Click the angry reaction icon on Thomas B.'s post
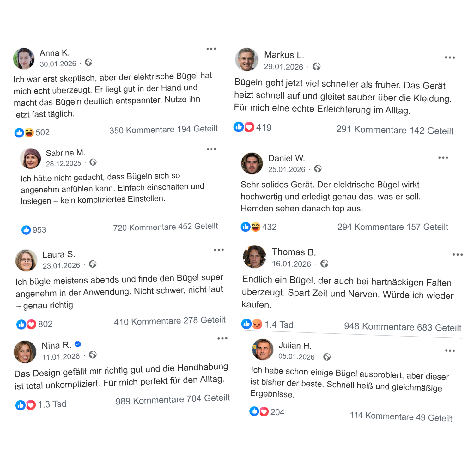474x474 pixels. [257, 324]
